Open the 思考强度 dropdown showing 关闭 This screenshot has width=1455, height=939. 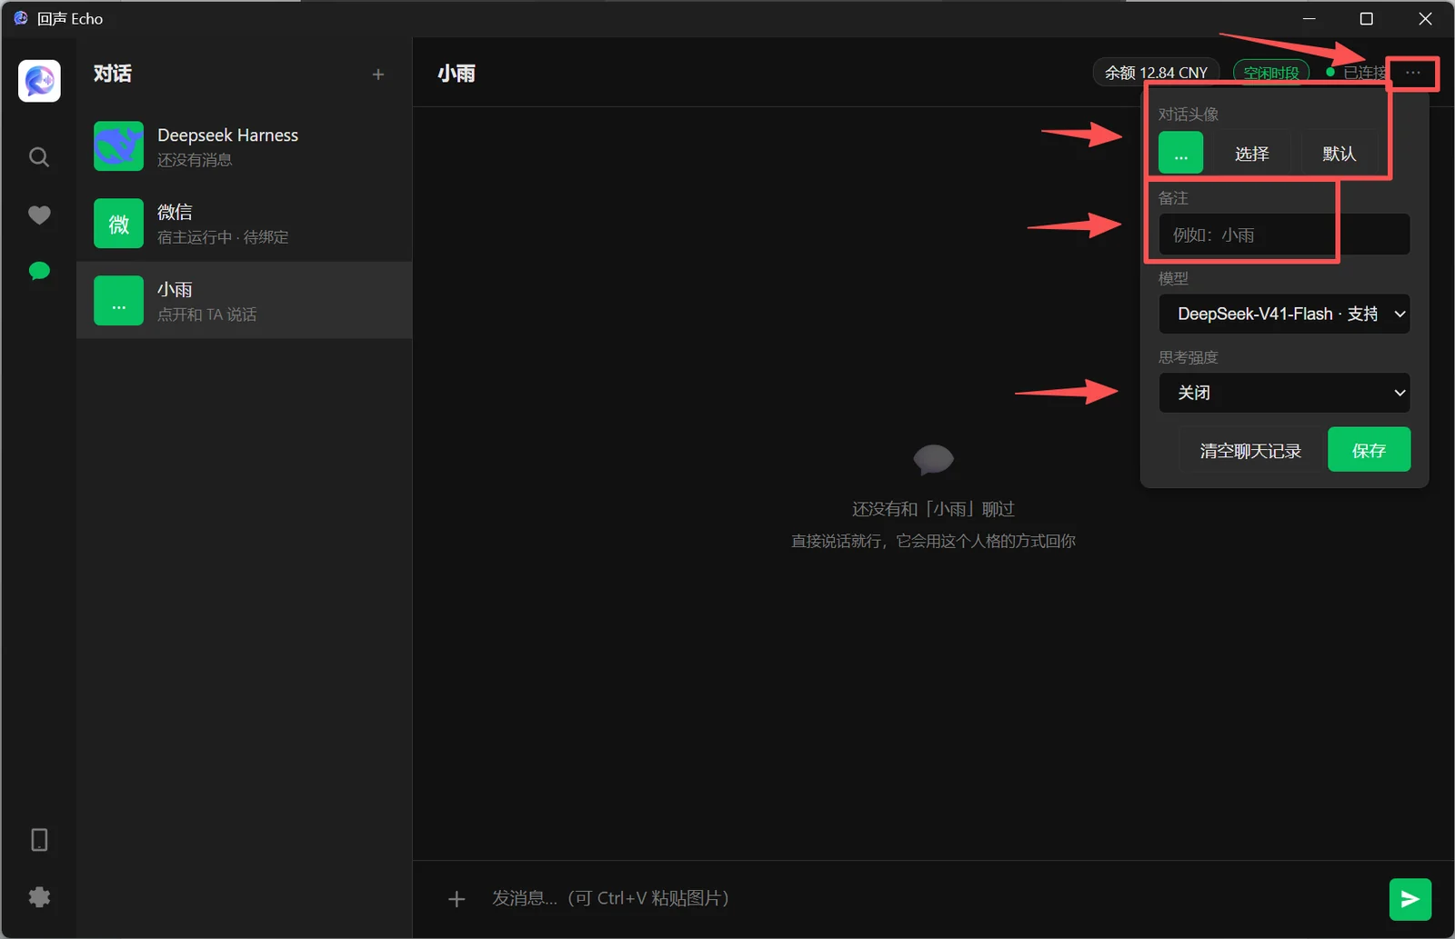[x=1284, y=393]
